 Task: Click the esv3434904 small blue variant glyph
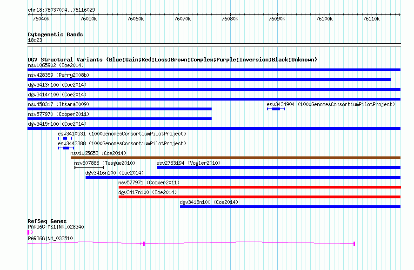point(276,109)
